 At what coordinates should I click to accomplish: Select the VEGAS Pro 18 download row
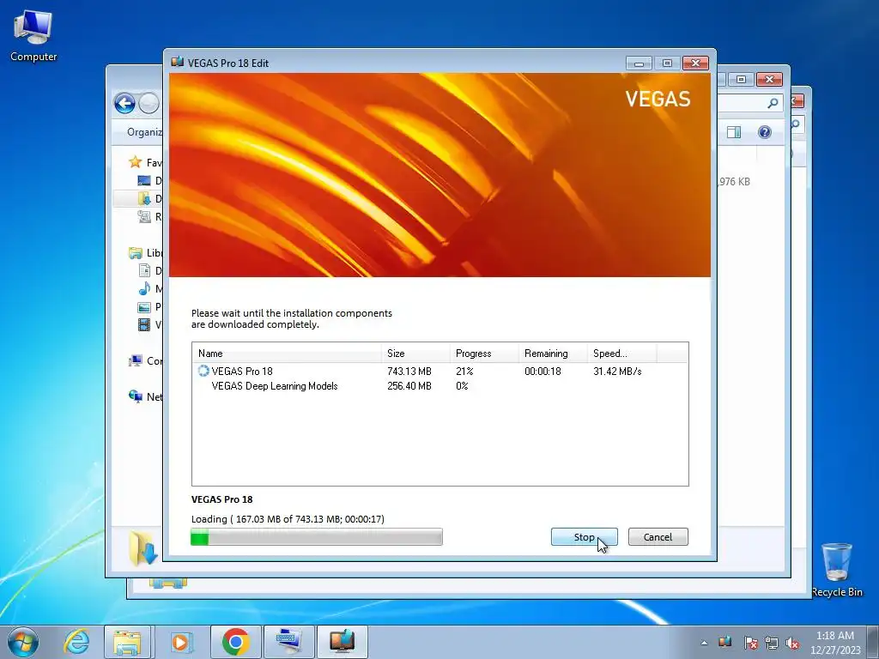(440, 371)
